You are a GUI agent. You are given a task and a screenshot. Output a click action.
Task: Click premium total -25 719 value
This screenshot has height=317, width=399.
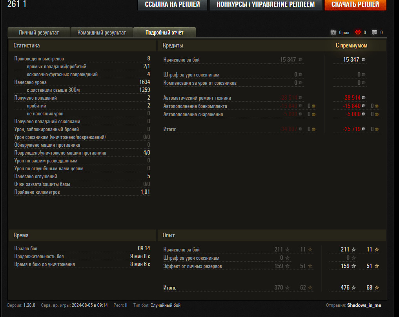point(352,129)
